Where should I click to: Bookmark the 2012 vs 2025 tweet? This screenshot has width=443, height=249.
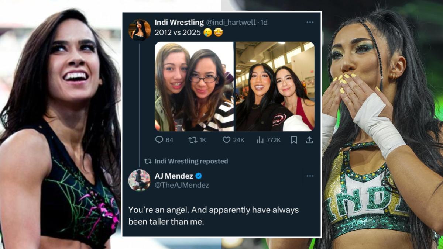coord(294,140)
